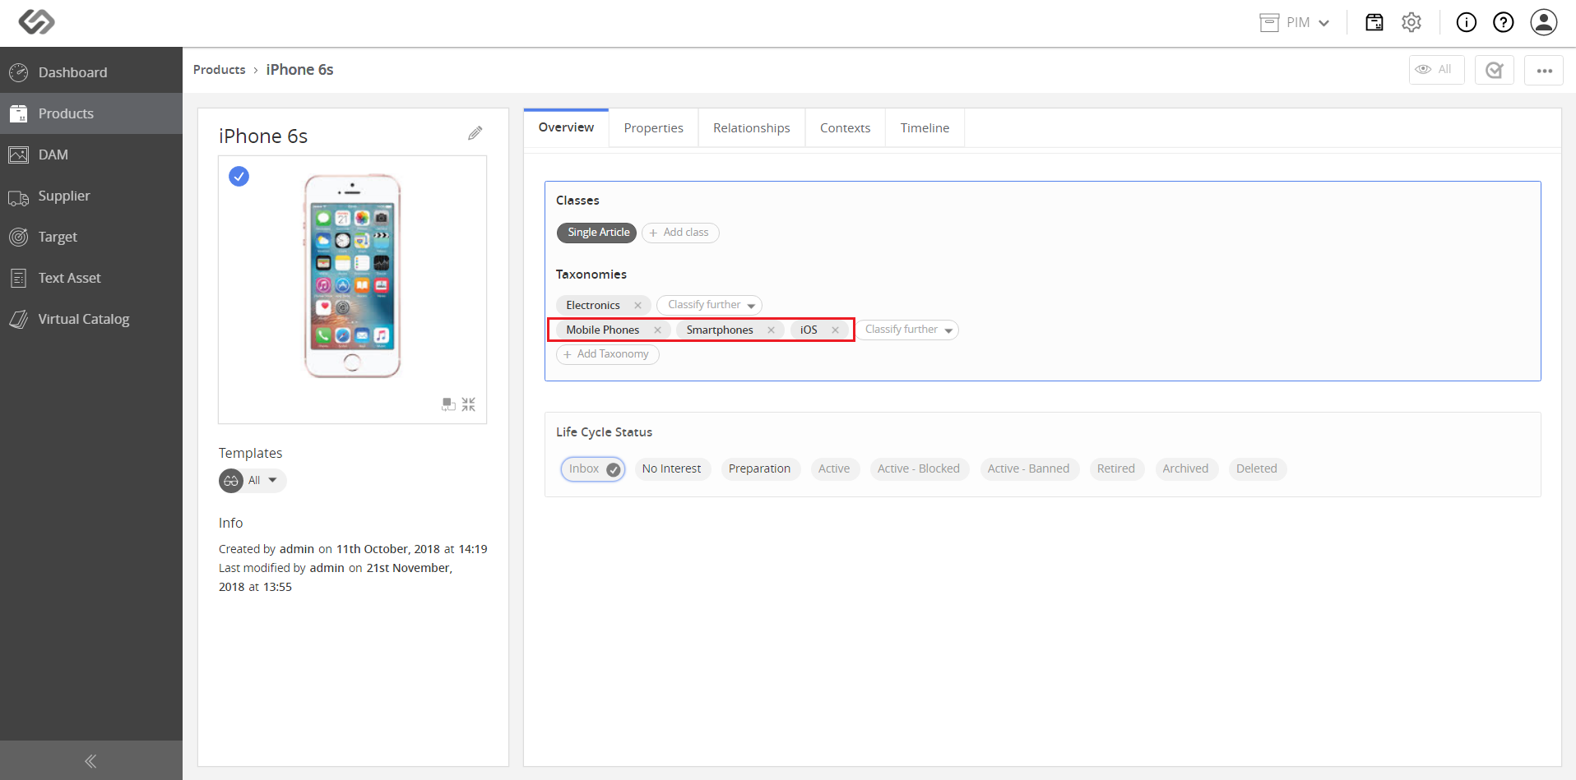
Task: Switch to the Overview tab
Action: tap(566, 127)
